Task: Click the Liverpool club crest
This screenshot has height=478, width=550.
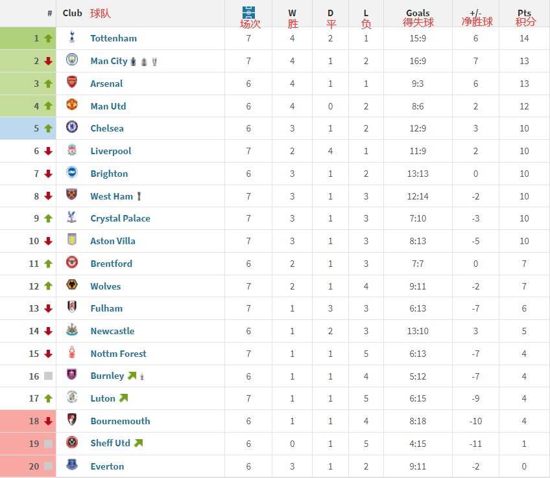Action: [x=72, y=150]
